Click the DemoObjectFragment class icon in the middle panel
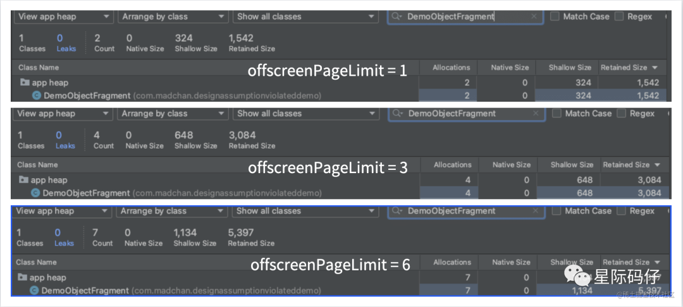Image resolution: width=683 pixels, height=307 pixels. 35,193
